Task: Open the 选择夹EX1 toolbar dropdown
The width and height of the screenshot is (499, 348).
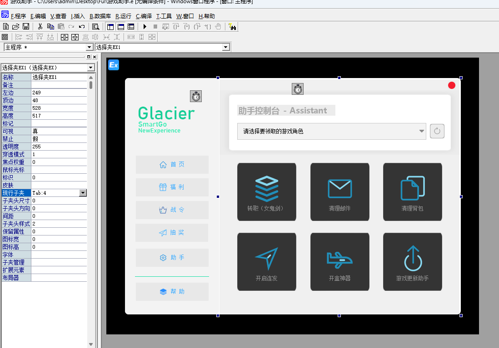Action: (x=226, y=47)
